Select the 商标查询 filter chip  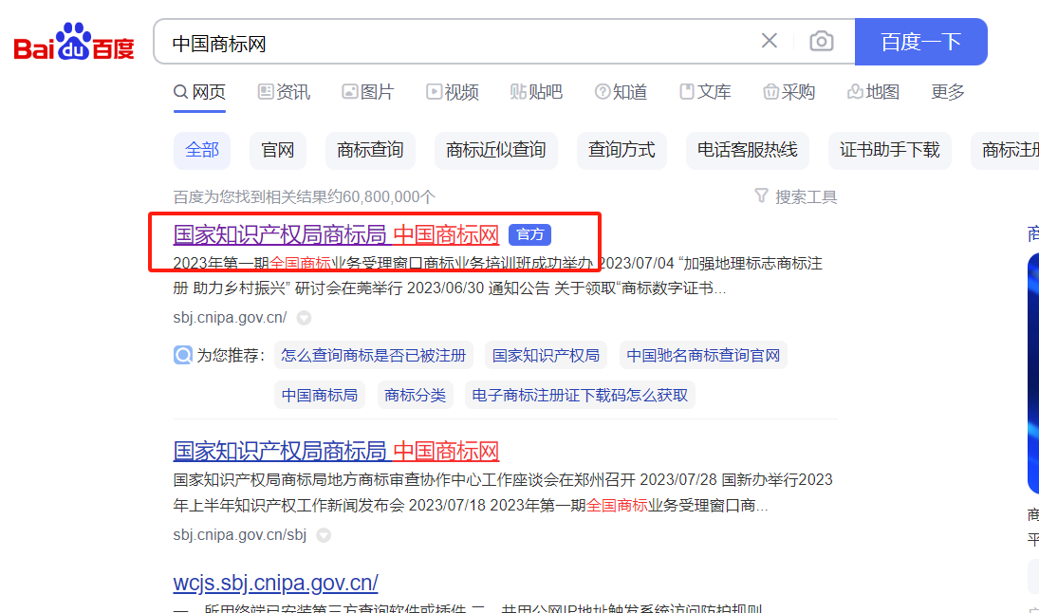point(370,150)
